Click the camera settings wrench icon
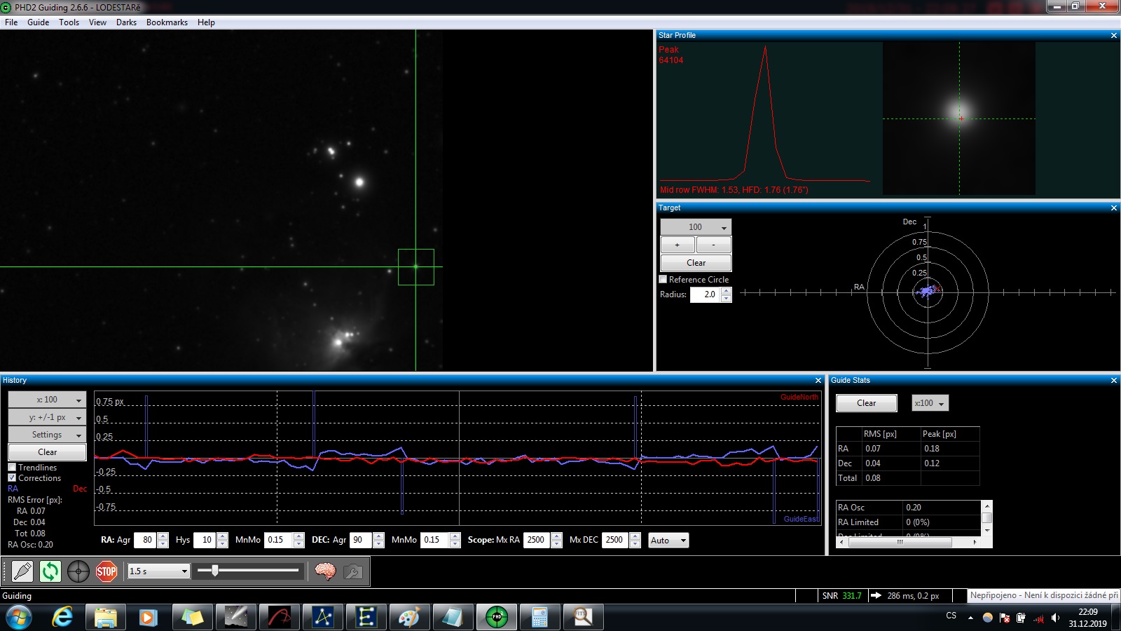The height and width of the screenshot is (631, 1121). (x=353, y=571)
